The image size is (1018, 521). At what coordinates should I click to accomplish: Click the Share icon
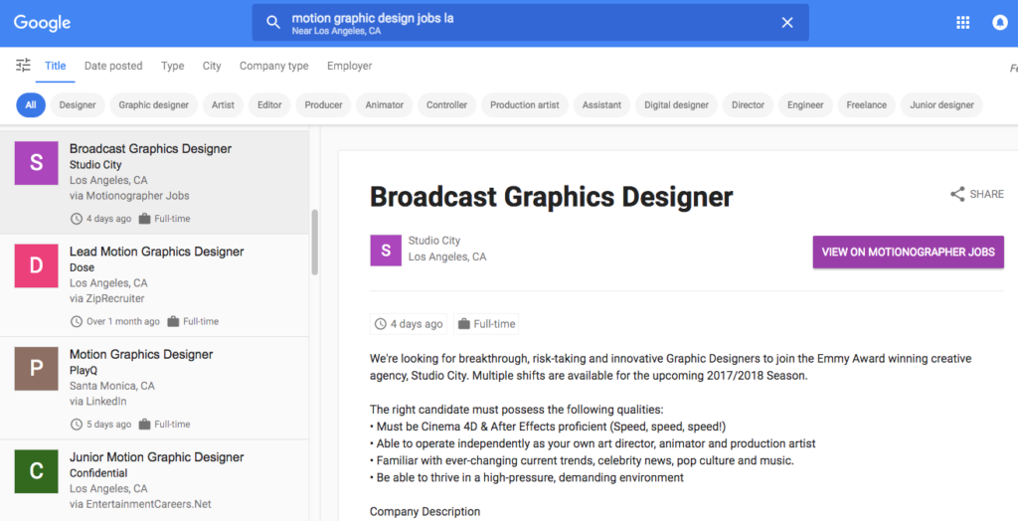pos(957,194)
